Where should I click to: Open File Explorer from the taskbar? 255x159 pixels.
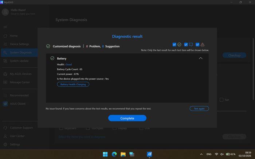point(123,154)
